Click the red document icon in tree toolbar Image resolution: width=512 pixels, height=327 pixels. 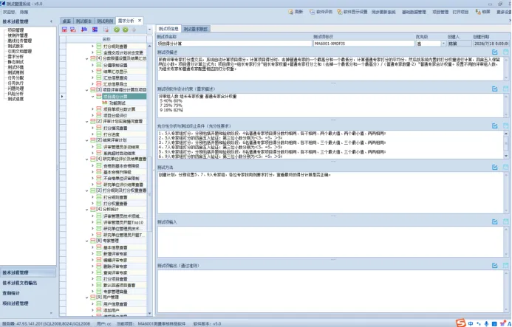106,30
